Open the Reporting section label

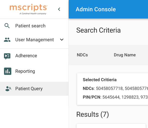(x=25, y=71)
